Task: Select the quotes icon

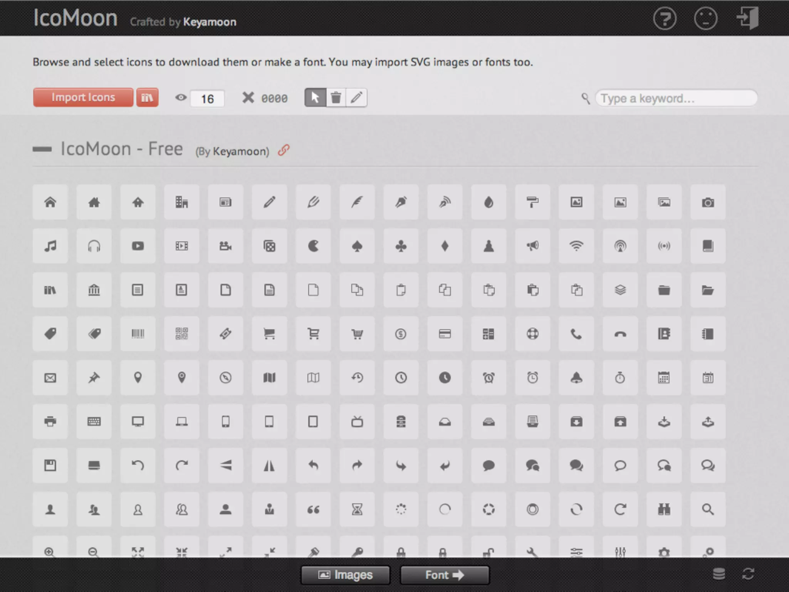Action: point(313,510)
